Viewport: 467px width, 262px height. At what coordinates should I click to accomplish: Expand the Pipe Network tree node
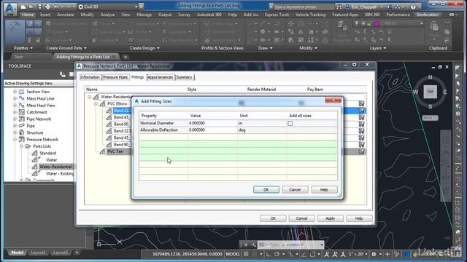tap(15, 119)
